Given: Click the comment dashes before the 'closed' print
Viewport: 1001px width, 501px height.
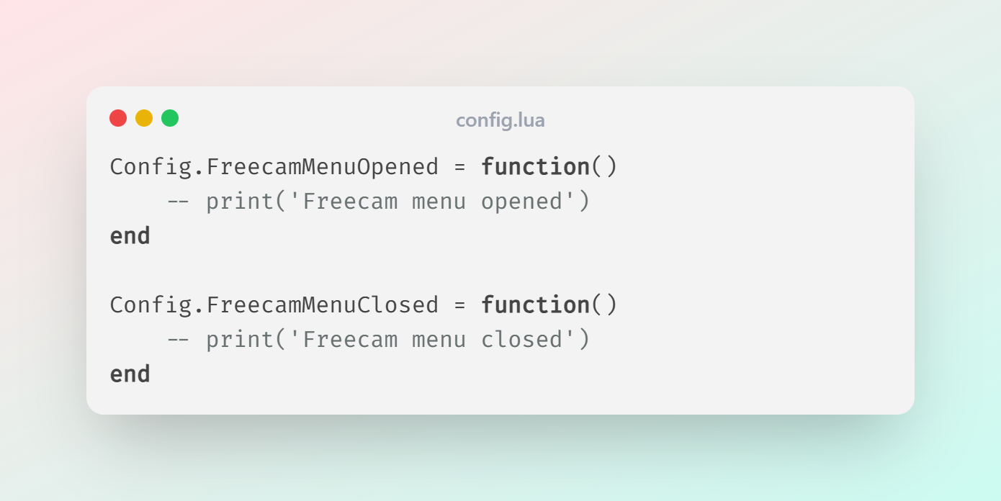Looking at the screenshot, I should click(x=178, y=340).
